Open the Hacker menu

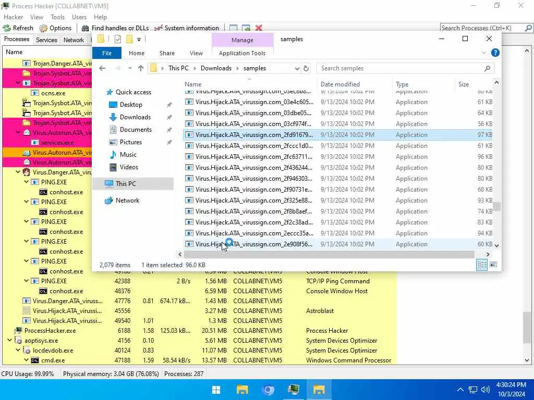[x=13, y=17]
